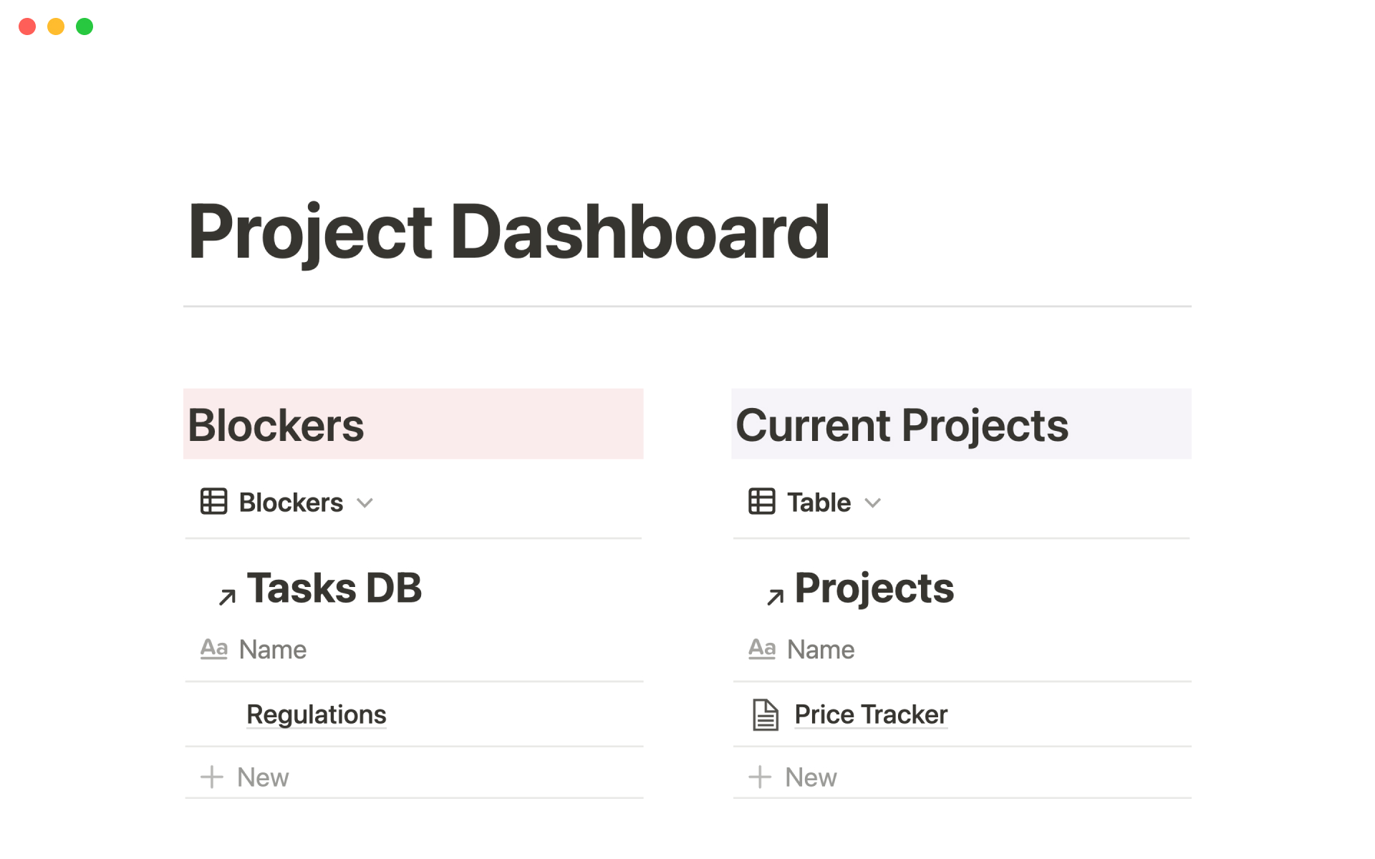Click New under the Projects table
This screenshot has width=1375, height=859.
810,777
